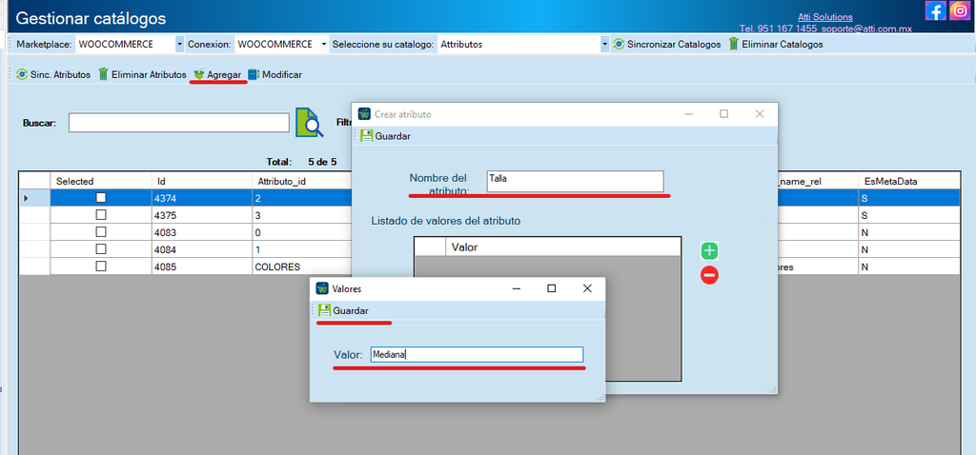This screenshot has width=976, height=455.
Task: Click Guardar in Valores window
Action: tap(343, 310)
